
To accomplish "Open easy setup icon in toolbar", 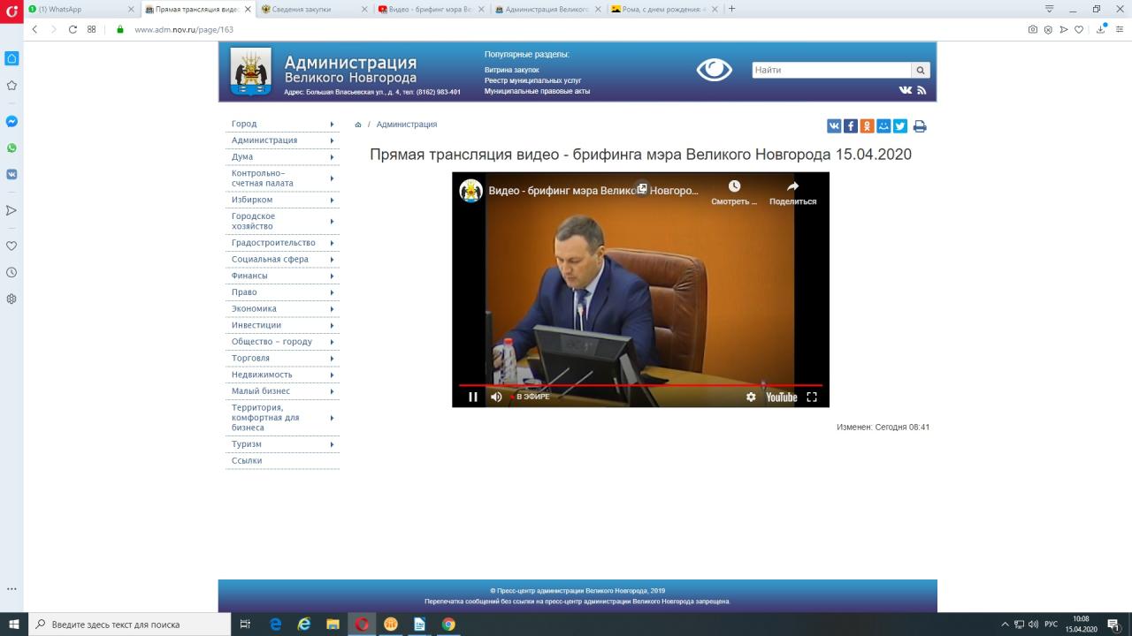I will point(1120,29).
